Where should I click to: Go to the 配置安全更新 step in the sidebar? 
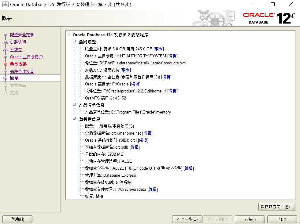point(22,35)
